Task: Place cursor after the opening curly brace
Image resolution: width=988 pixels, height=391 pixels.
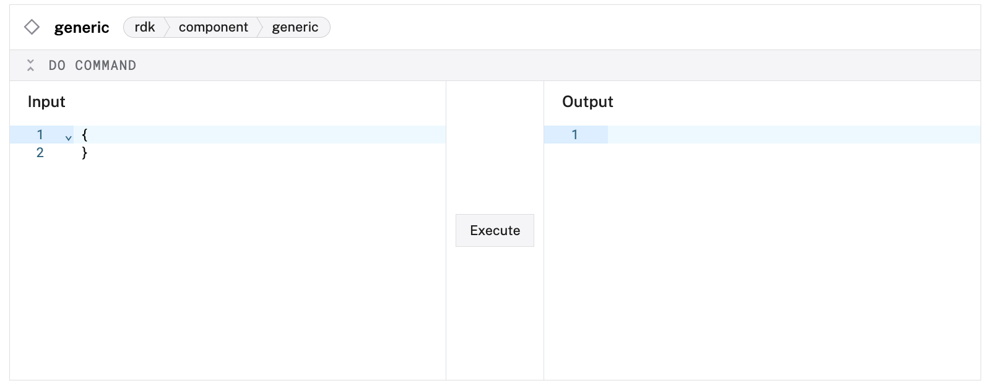Action: 89,135
